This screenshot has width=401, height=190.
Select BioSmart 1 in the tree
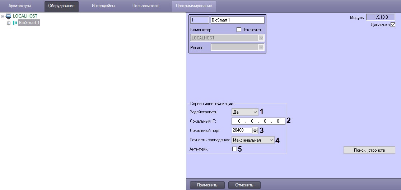click(29, 23)
